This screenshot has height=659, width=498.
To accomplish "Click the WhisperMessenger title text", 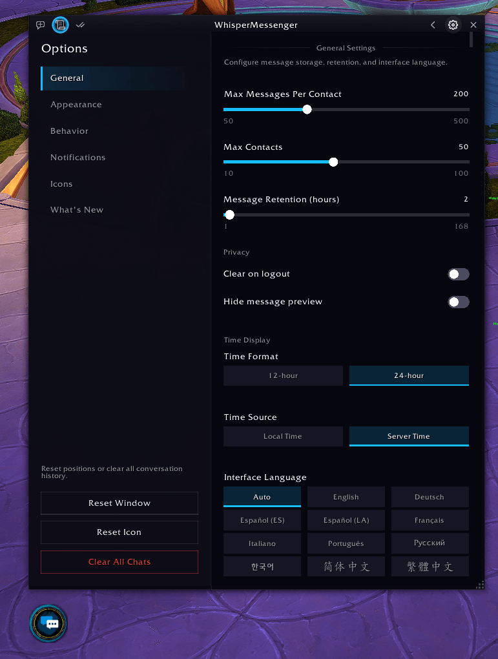I will click(x=256, y=25).
